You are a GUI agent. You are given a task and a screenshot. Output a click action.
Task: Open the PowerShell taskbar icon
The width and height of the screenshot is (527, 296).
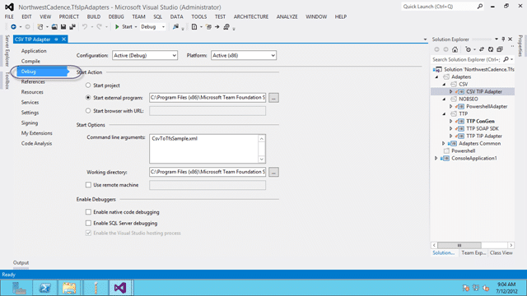coord(44,288)
